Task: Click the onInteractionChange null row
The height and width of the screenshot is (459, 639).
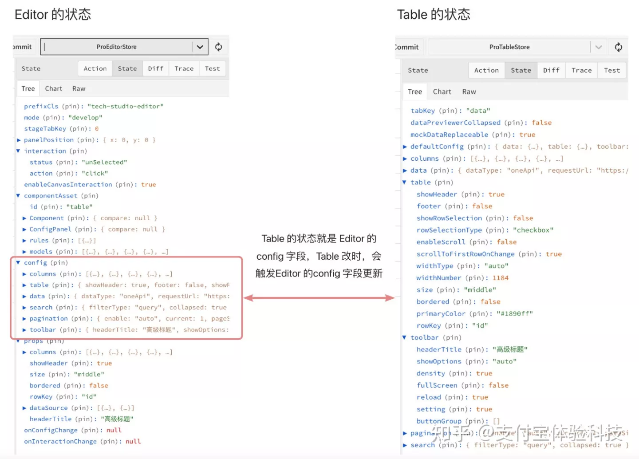Action: click(83, 441)
